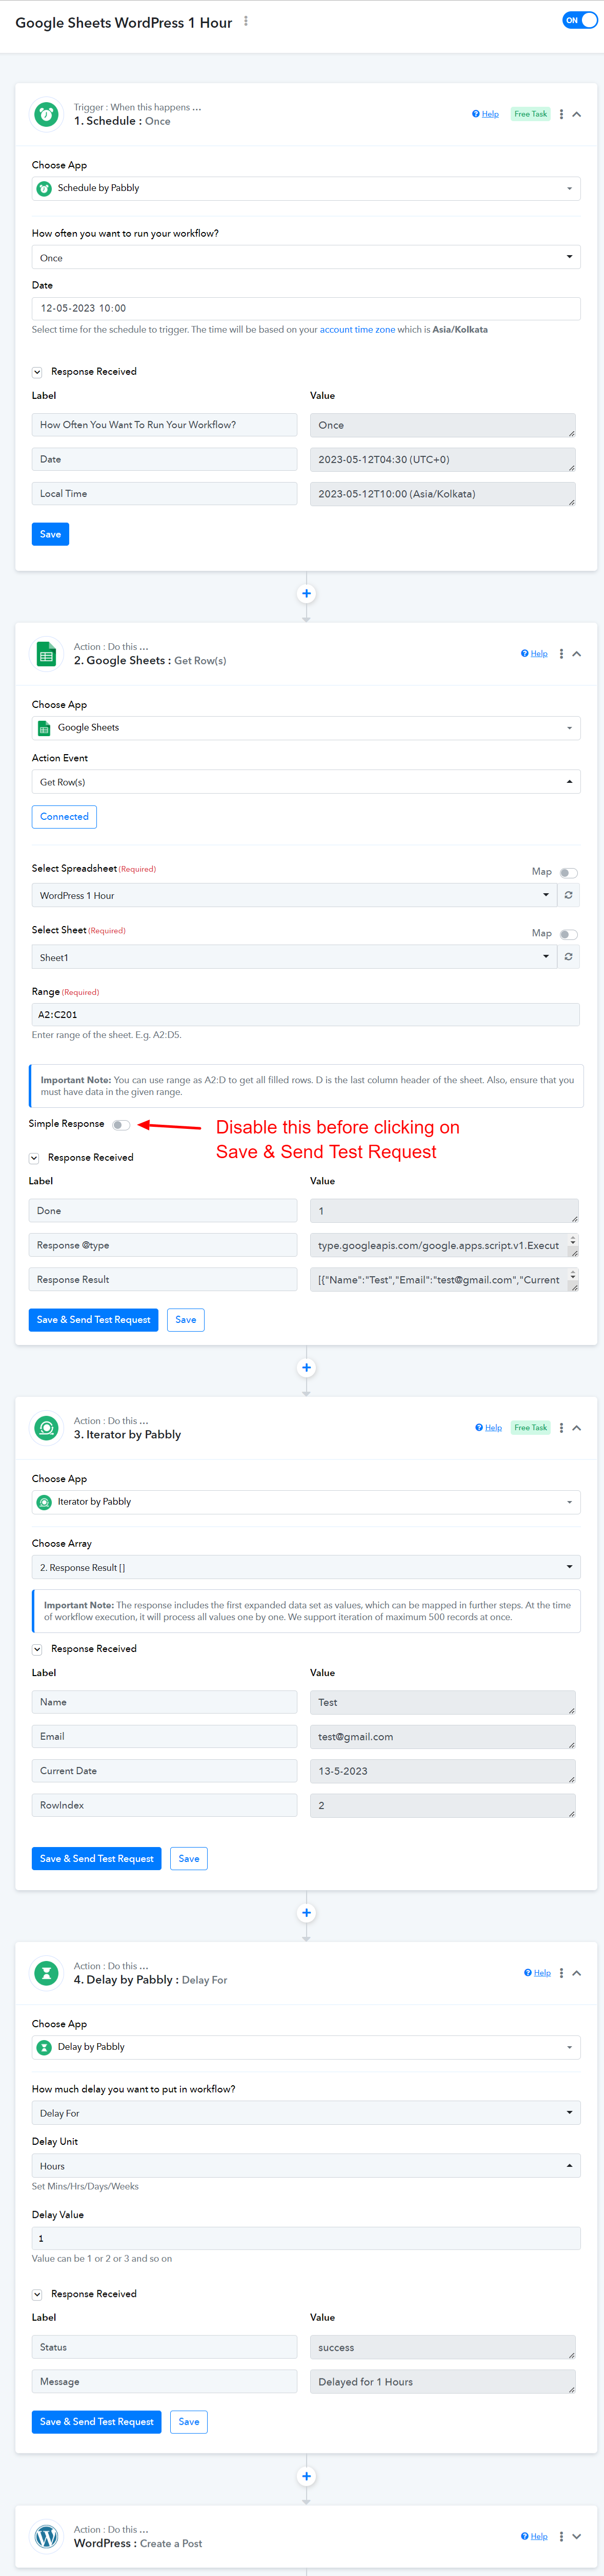Image resolution: width=604 pixels, height=2576 pixels.
Task: Click Save button in Google Sheets step
Action: click(186, 1320)
